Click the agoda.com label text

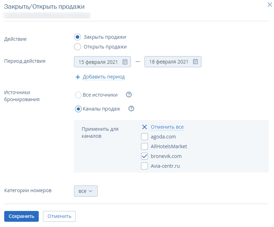pyautogui.click(x=163, y=137)
